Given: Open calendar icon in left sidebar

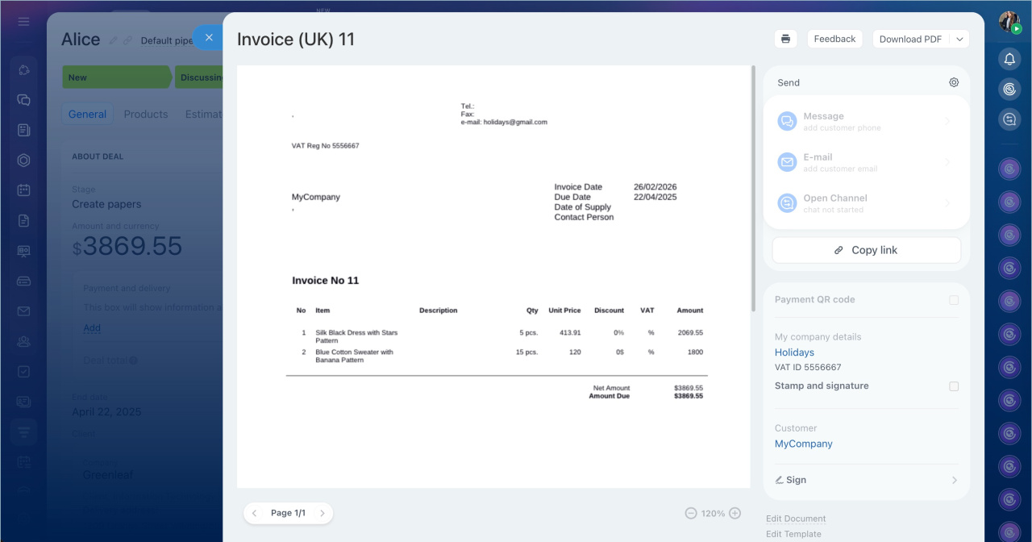Looking at the screenshot, I should pos(23,190).
